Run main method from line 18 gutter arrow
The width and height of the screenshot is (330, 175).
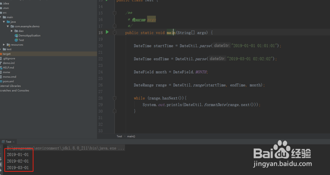coord(107,32)
